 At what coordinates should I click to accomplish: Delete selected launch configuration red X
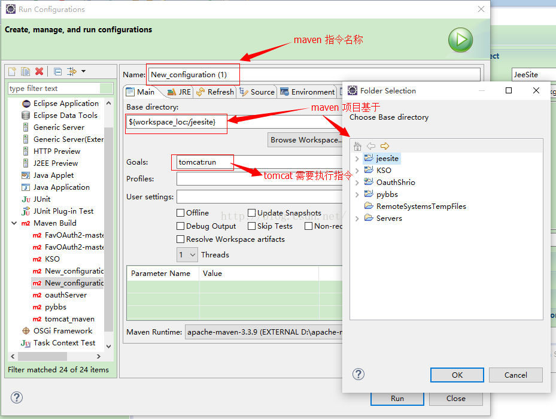pos(39,71)
